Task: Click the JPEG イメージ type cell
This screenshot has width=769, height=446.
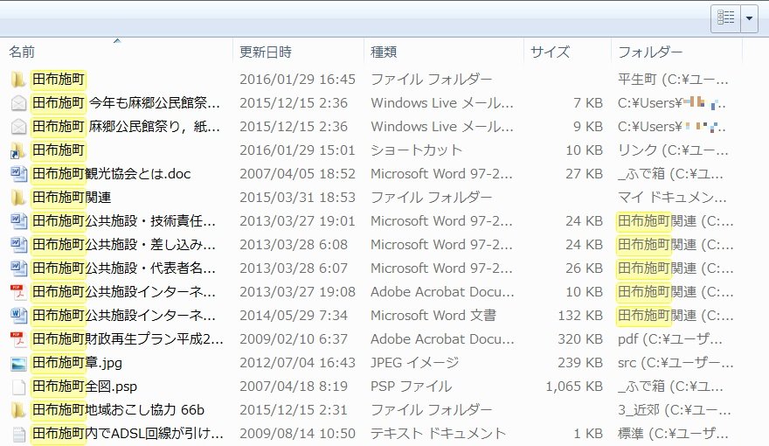Action: 415,363
